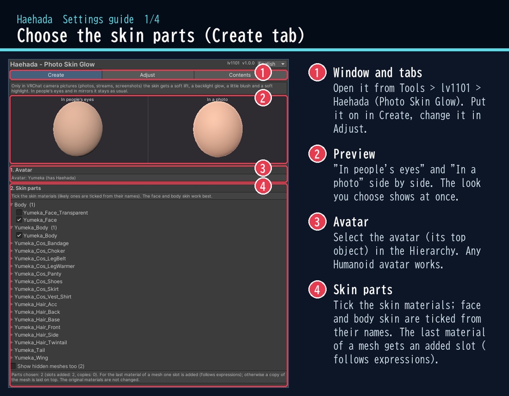Expand the Yumeka_Cos_Shoes mesh

tap(12, 281)
